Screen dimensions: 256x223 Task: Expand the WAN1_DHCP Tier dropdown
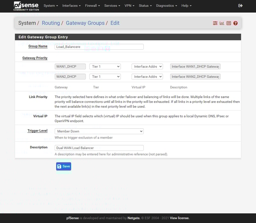point(105,67)
